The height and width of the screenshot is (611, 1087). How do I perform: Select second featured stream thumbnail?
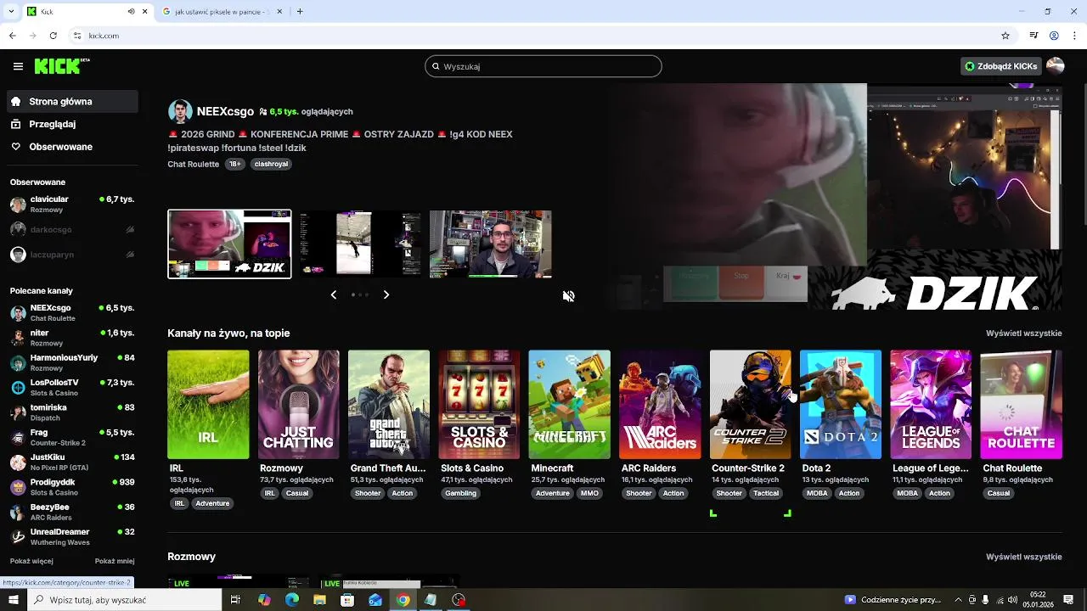point(360,244)
